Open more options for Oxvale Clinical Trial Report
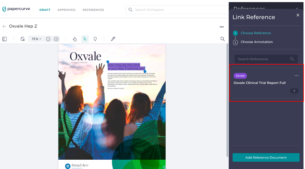305x169 pixels. [297, 76]
